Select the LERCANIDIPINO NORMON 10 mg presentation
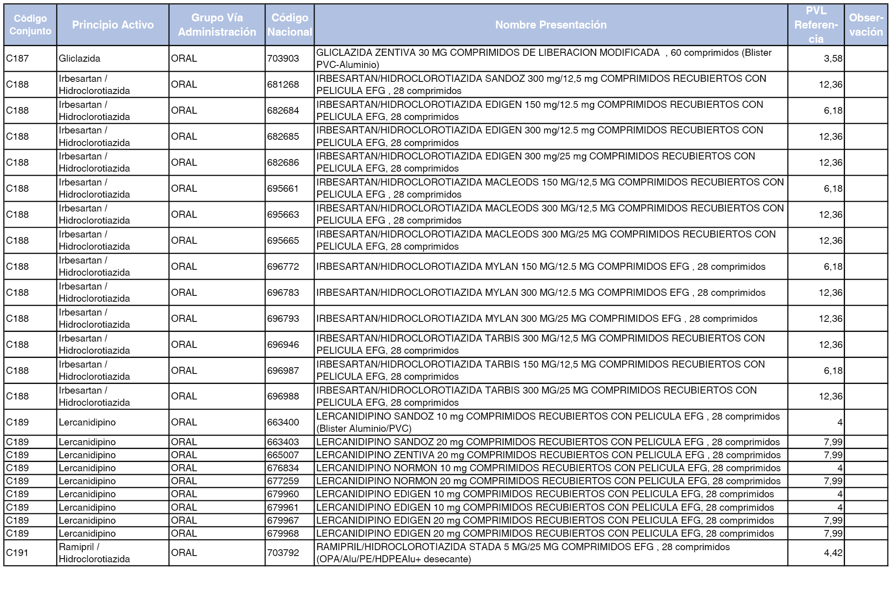 551,468
